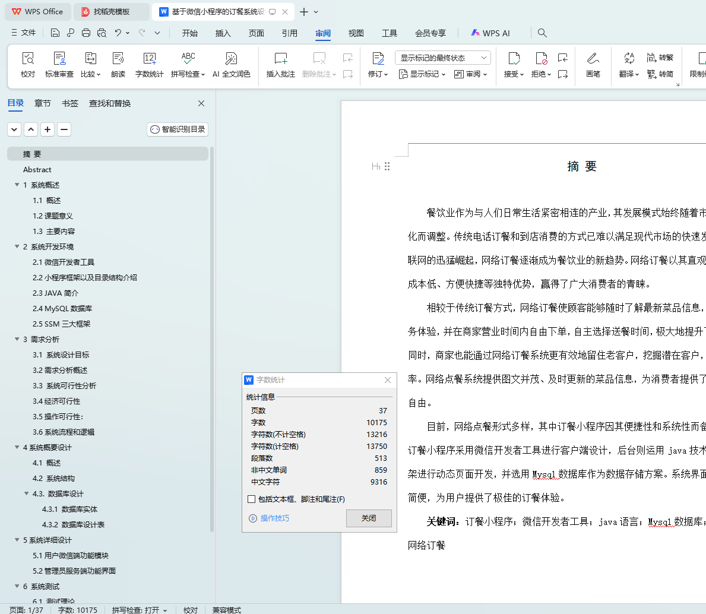Open new tab with plus icon
Screen dimensions: 706x614
click(x=304, y=12)
